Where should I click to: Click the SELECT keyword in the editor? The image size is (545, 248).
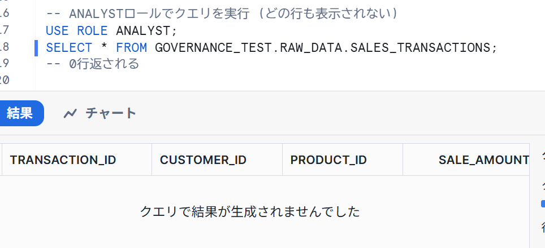[x=69, y=48]
